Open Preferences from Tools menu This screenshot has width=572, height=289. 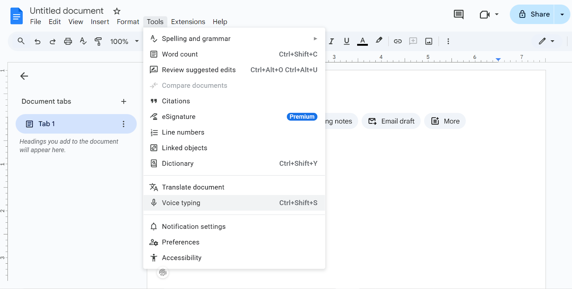point(234,242)
